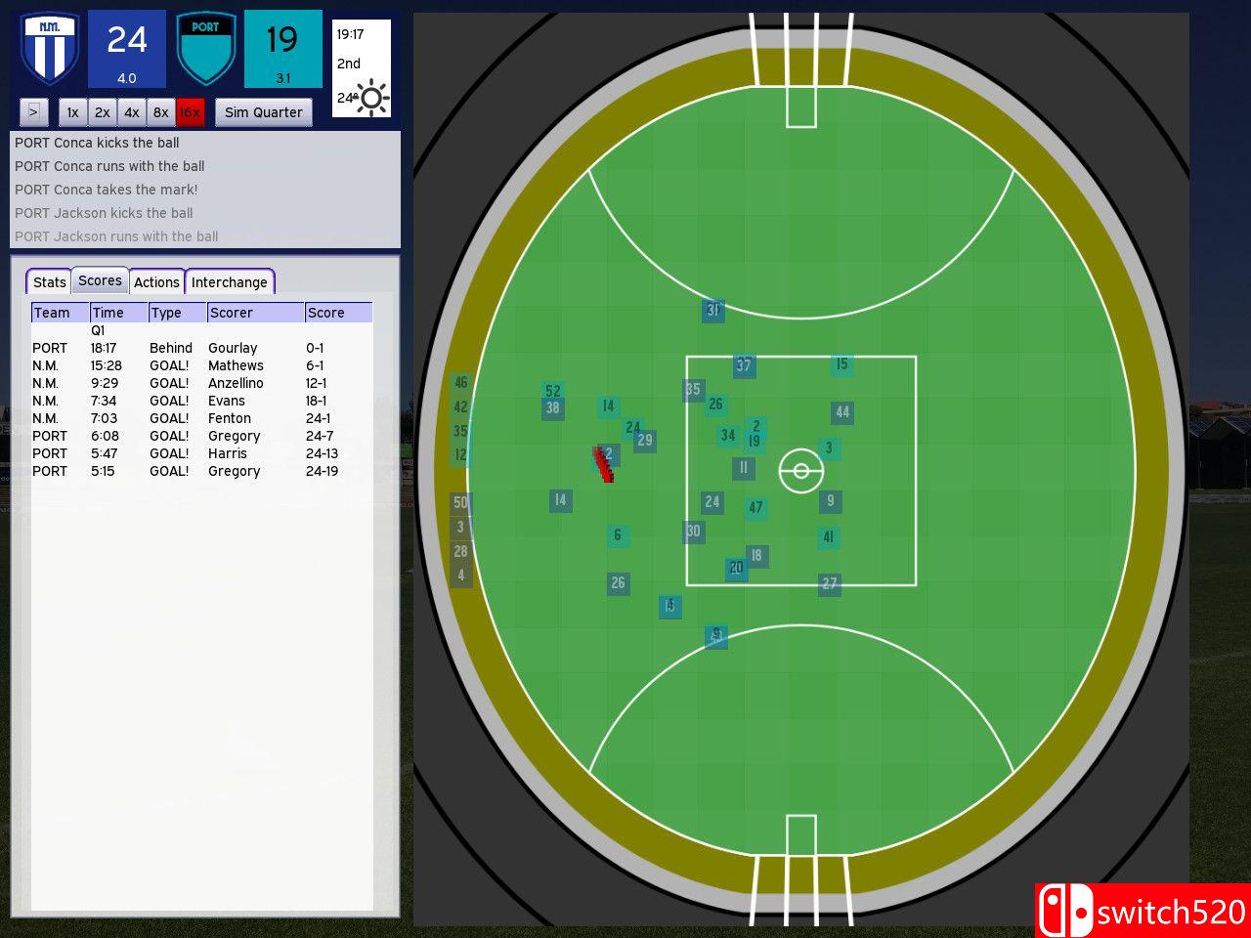The height and width of the screenshot is (938, 1251).
Task: Select the Mathews goal row at 15:28
Action: tap(200, 365)
